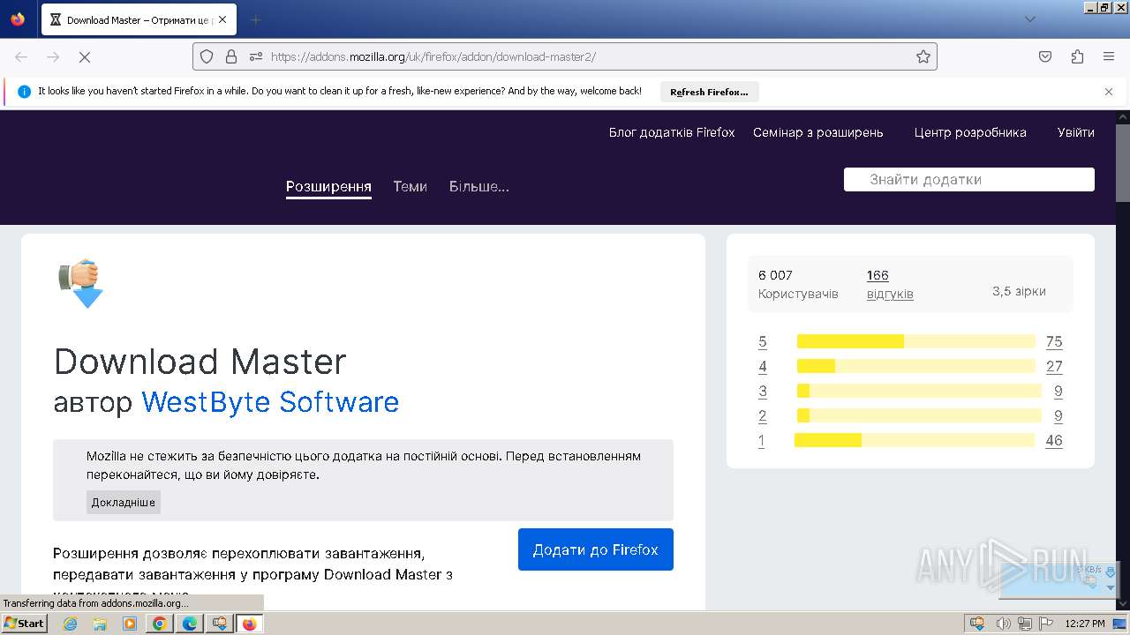Click Увійти to sign in
The image size is (1130, 635).
tap(1076, 132)
